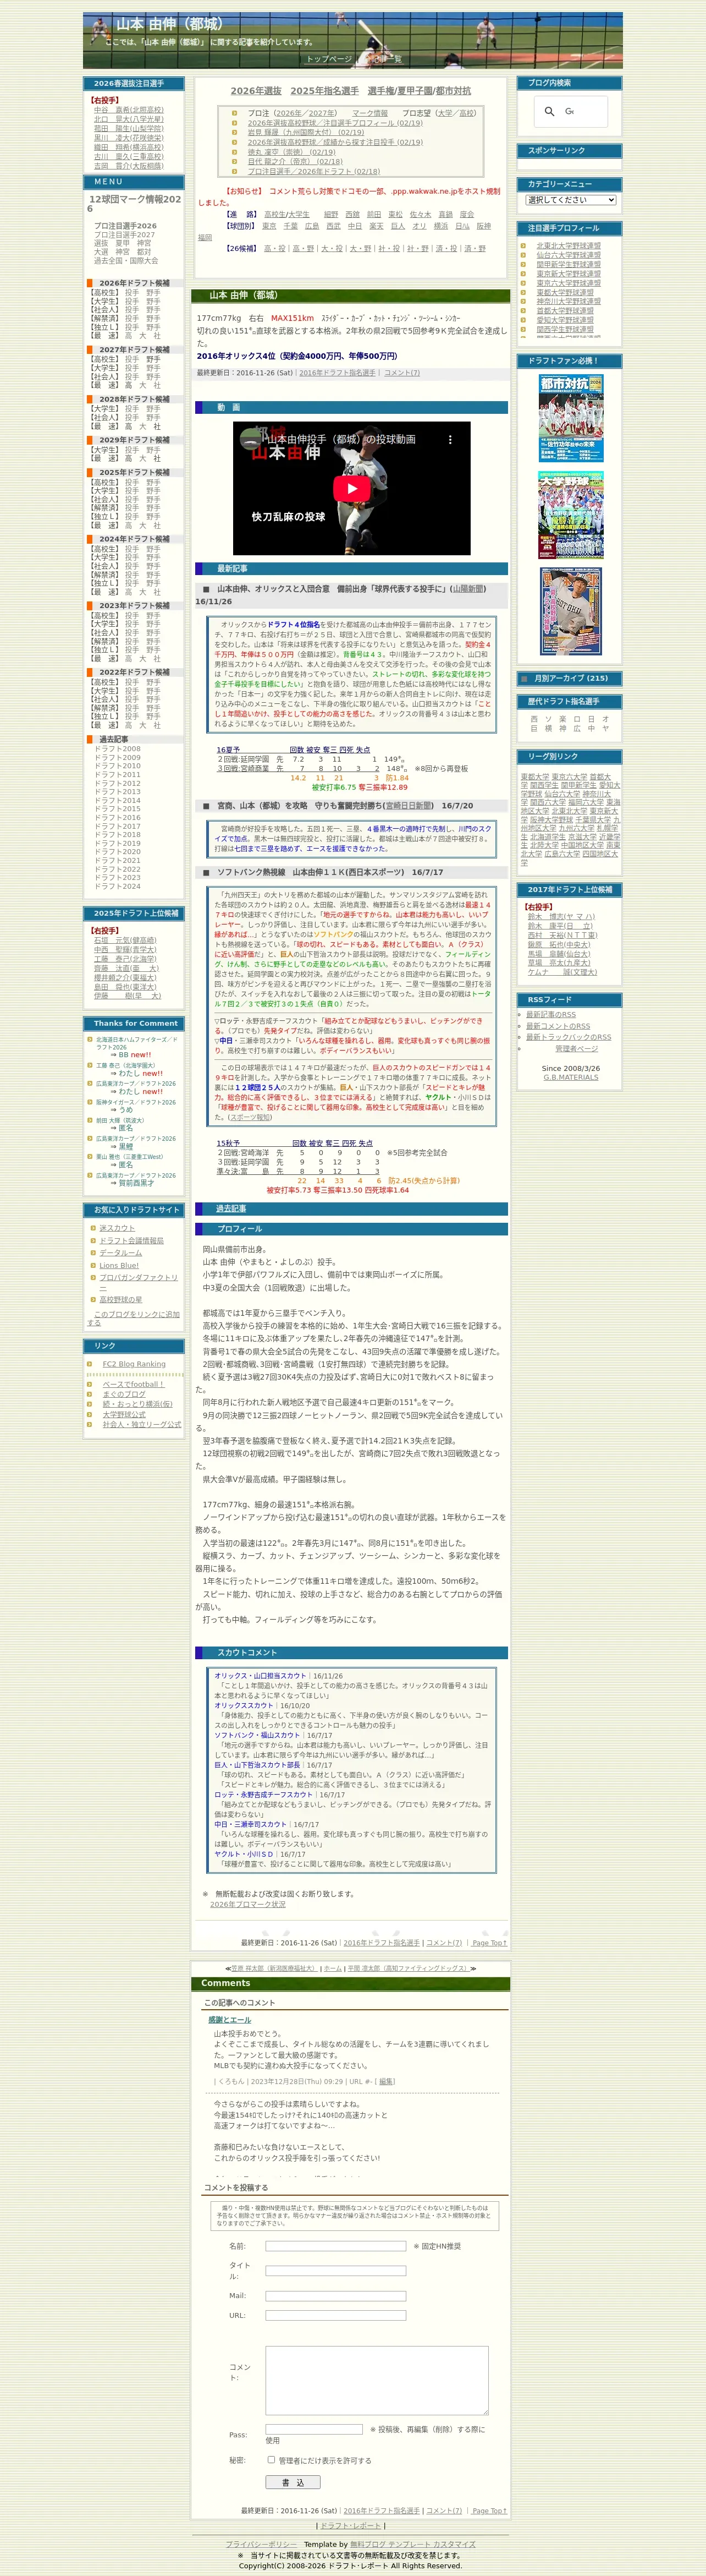706x2576 pixels.
Task: Expand the 月別アーカイブ (215) section
Action: [570, 678]
